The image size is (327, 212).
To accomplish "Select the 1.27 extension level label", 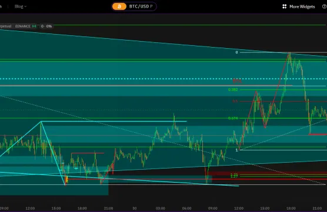I will pos(234,177).
